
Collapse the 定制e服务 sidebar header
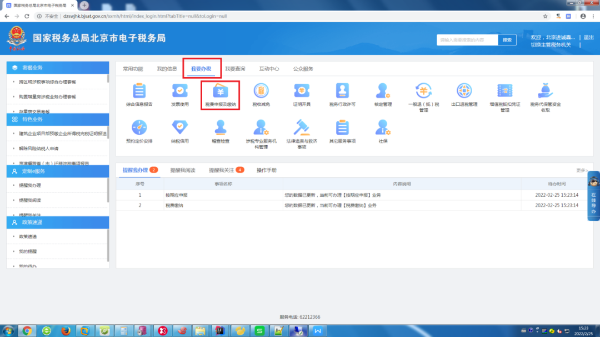(x=58, y=171)
